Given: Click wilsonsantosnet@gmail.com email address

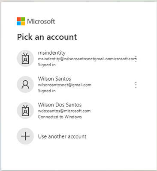Looking at the screenshot, I should coord(65,85).
